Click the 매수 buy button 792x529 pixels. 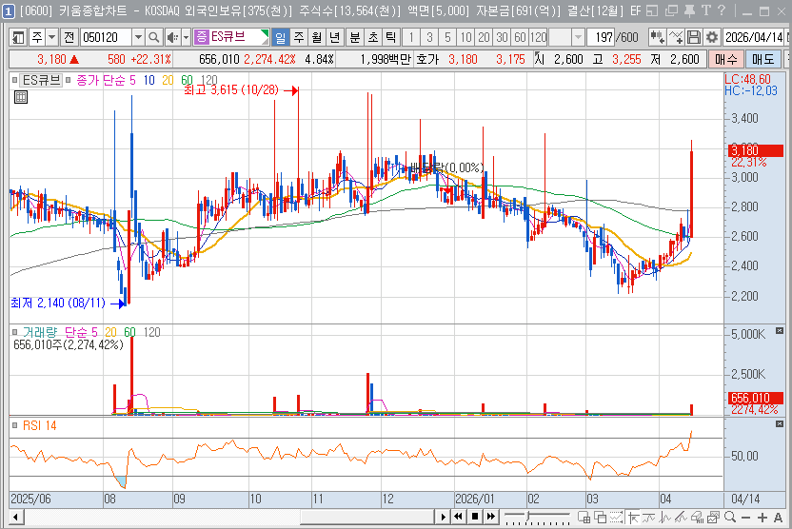pos(725,59)
